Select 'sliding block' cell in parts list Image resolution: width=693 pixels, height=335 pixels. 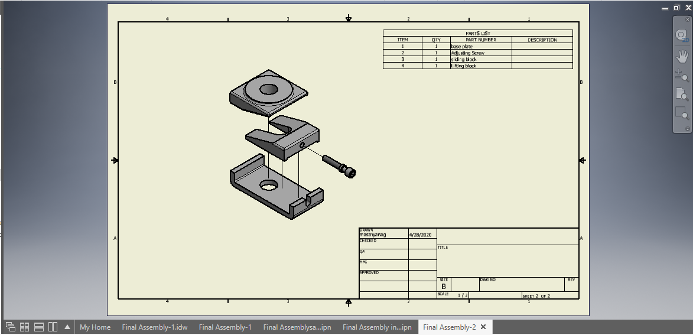tap(481, 59)
